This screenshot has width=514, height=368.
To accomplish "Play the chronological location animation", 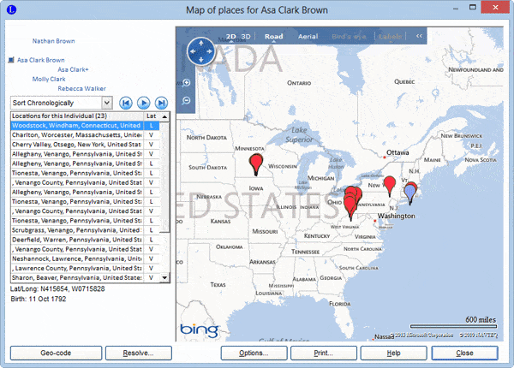I will click(144, 103).
